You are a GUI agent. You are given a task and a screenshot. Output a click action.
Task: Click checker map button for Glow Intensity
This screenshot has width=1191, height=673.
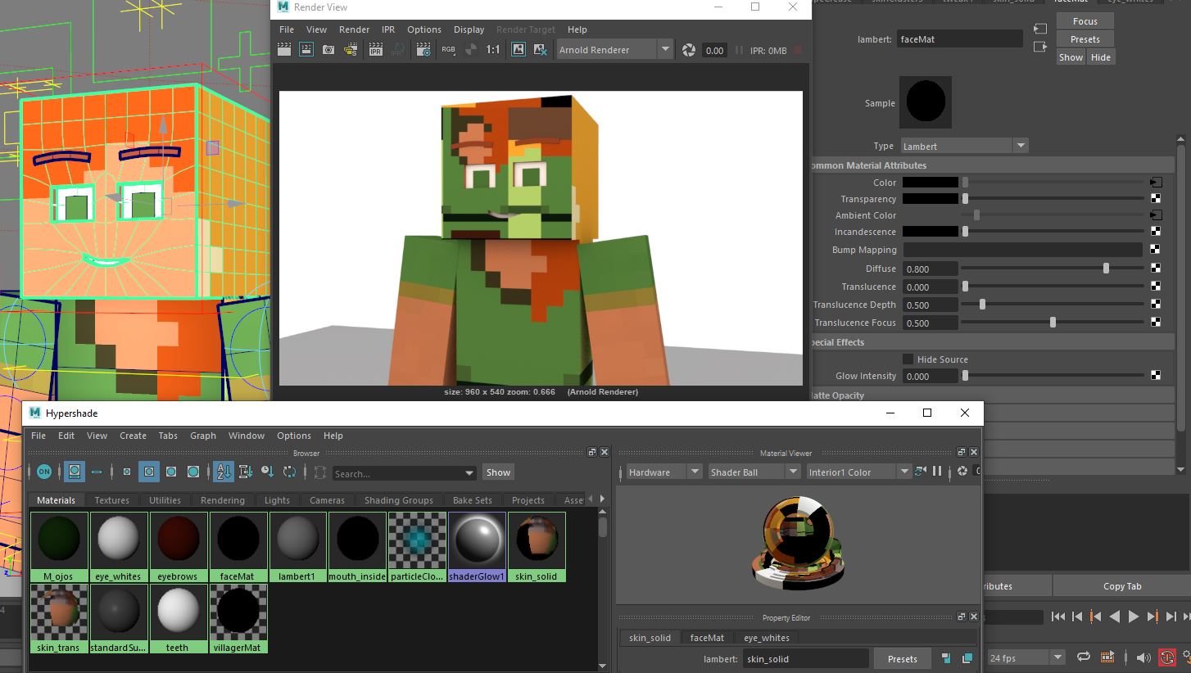[1156, 376]
